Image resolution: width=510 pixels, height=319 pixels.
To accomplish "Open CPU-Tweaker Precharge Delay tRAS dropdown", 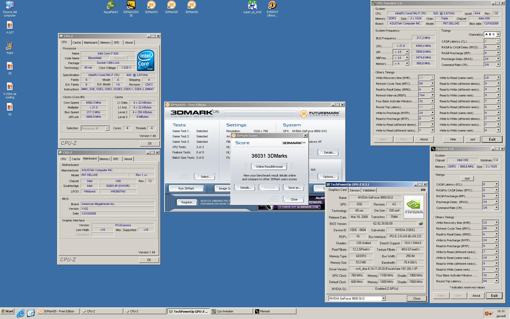I will coord(498,59).
